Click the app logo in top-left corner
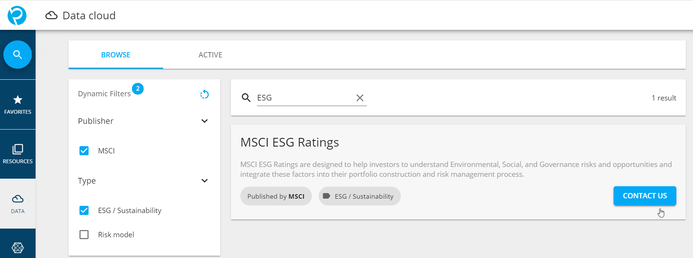Image resolution: width=693 pixels, height=258 pixels. coord(17,15)
